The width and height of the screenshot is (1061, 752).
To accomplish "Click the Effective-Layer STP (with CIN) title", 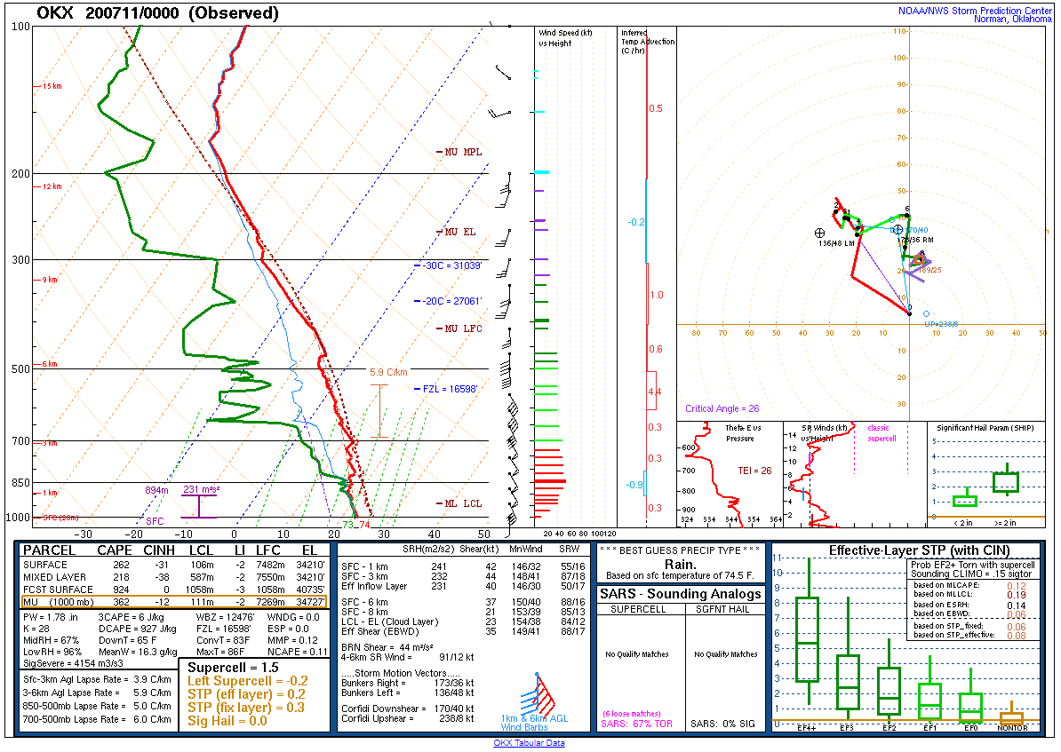I will 919,550.
